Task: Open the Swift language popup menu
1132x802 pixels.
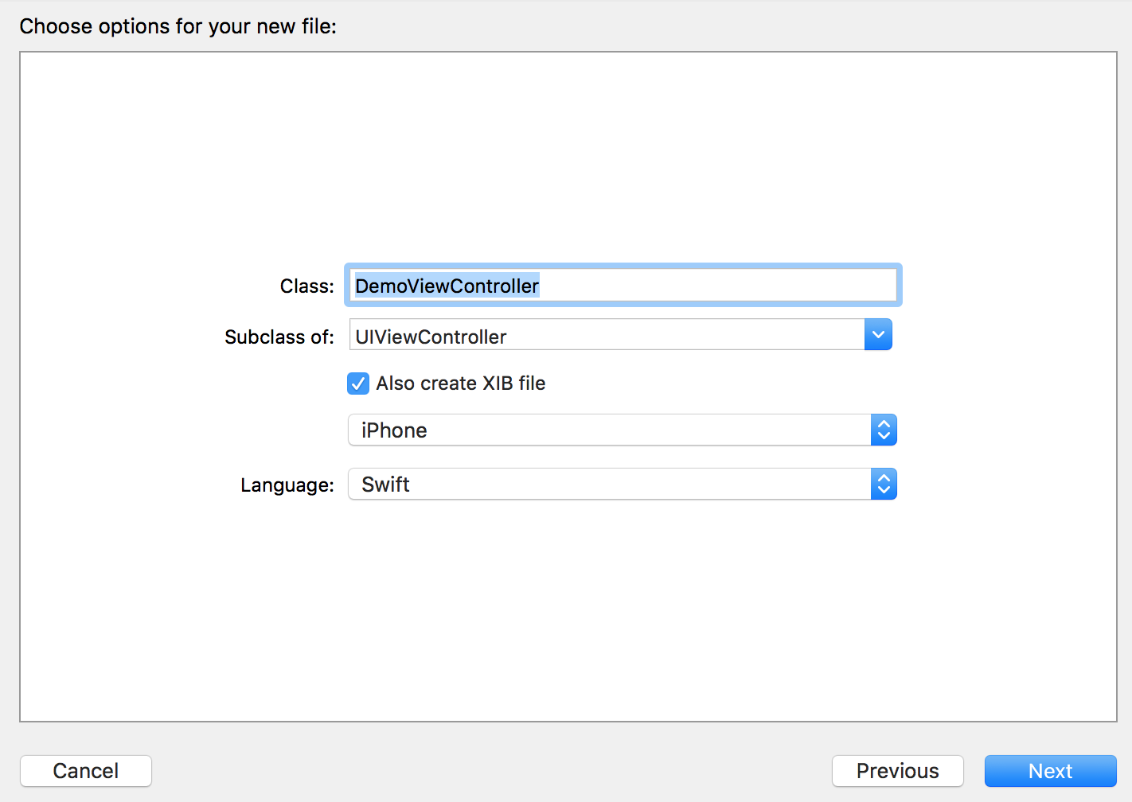Action: pyautogui.click(x=623, y=484)
